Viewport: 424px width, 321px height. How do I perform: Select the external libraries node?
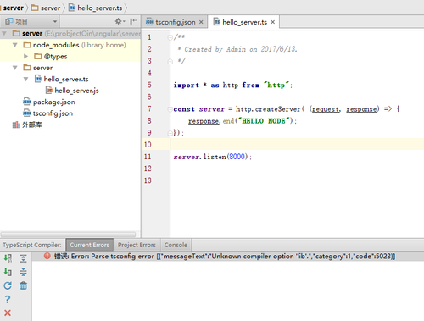(x=27, y=125)
